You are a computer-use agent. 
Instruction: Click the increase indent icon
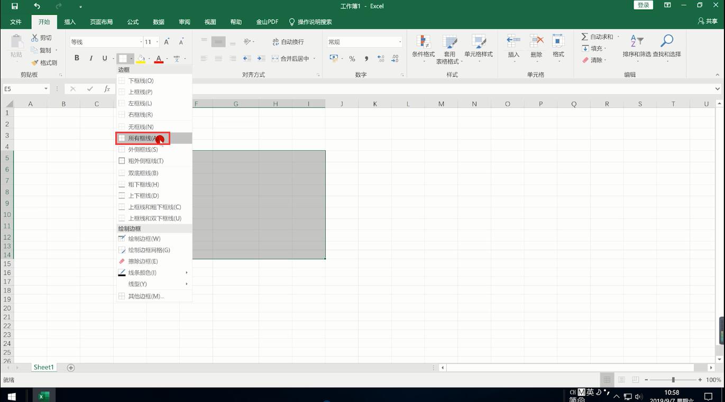pos(261,59)
